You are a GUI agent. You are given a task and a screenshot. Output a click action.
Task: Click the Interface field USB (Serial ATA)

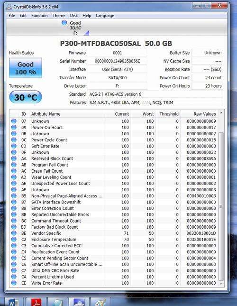pyautogui.click(x=118, y=69)
